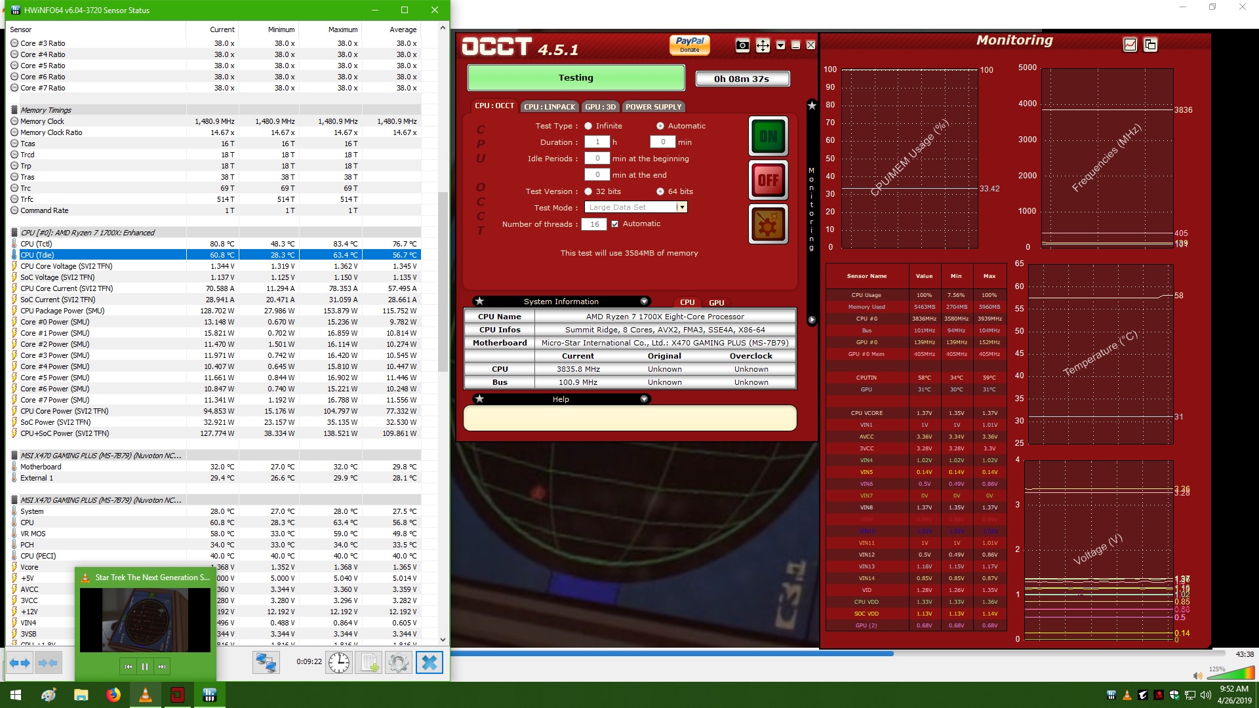The height and width of the screenshot is (708, 1259).
Task: Select Infinite test type radio
Action: coord(588,126)
